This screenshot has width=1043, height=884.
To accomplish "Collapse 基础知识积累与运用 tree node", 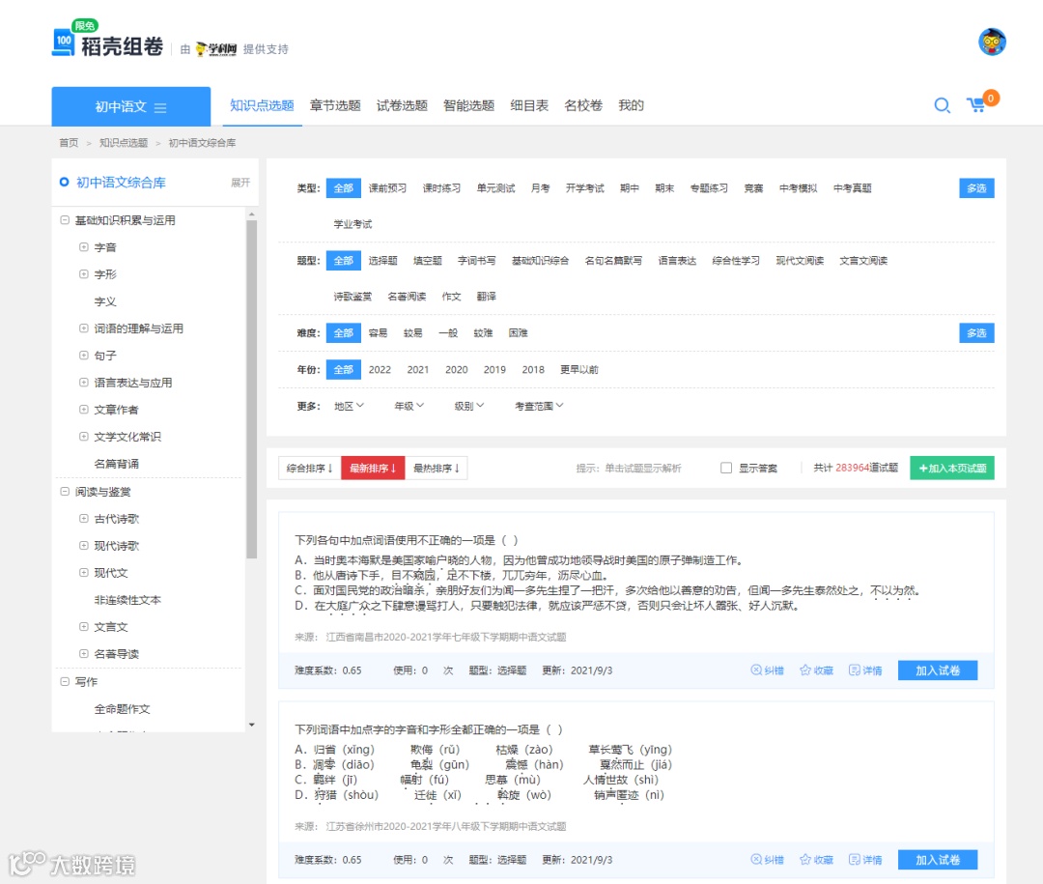I will point(65,219).
